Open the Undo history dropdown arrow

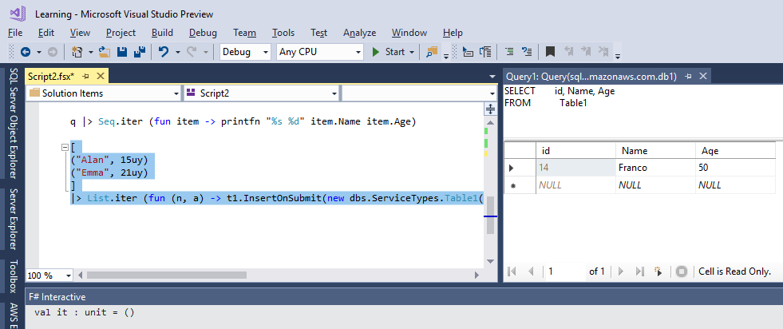tap(177, 52)
